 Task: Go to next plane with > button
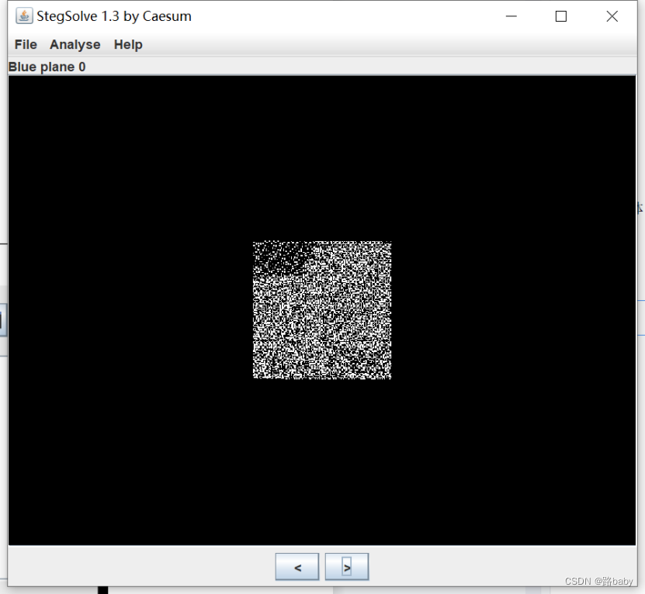coord(347,567)
